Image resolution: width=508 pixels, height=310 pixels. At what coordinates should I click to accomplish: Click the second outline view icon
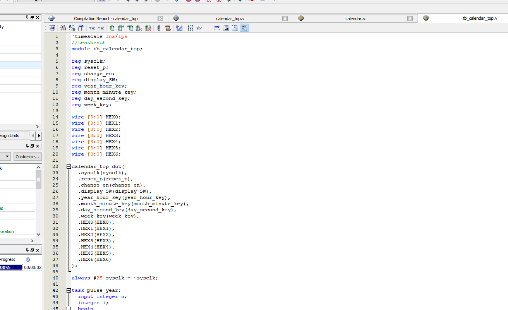(x=235, y=28)
